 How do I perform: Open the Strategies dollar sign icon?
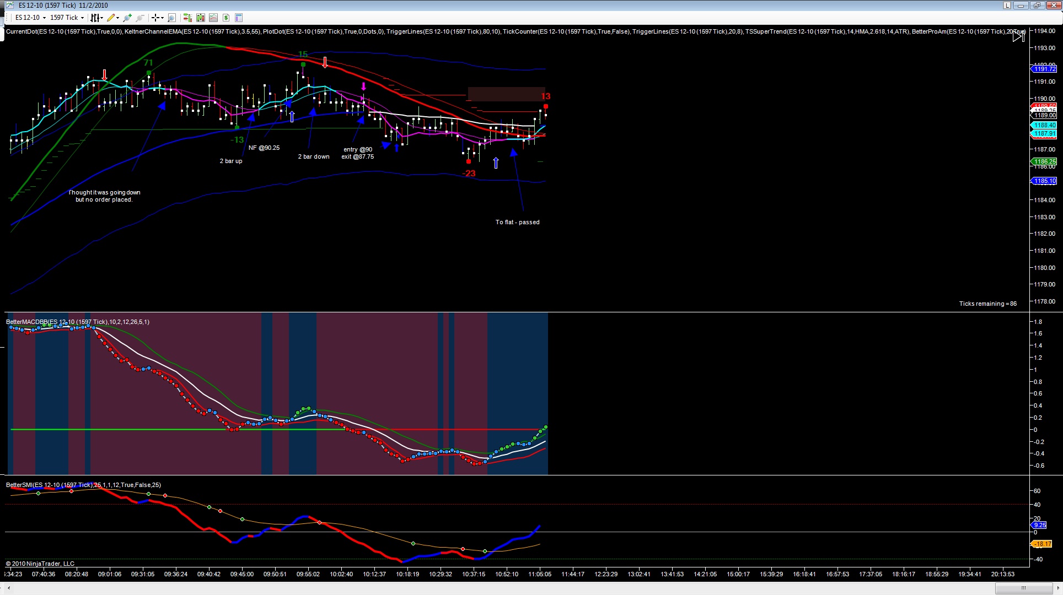[x=226, y=18]
